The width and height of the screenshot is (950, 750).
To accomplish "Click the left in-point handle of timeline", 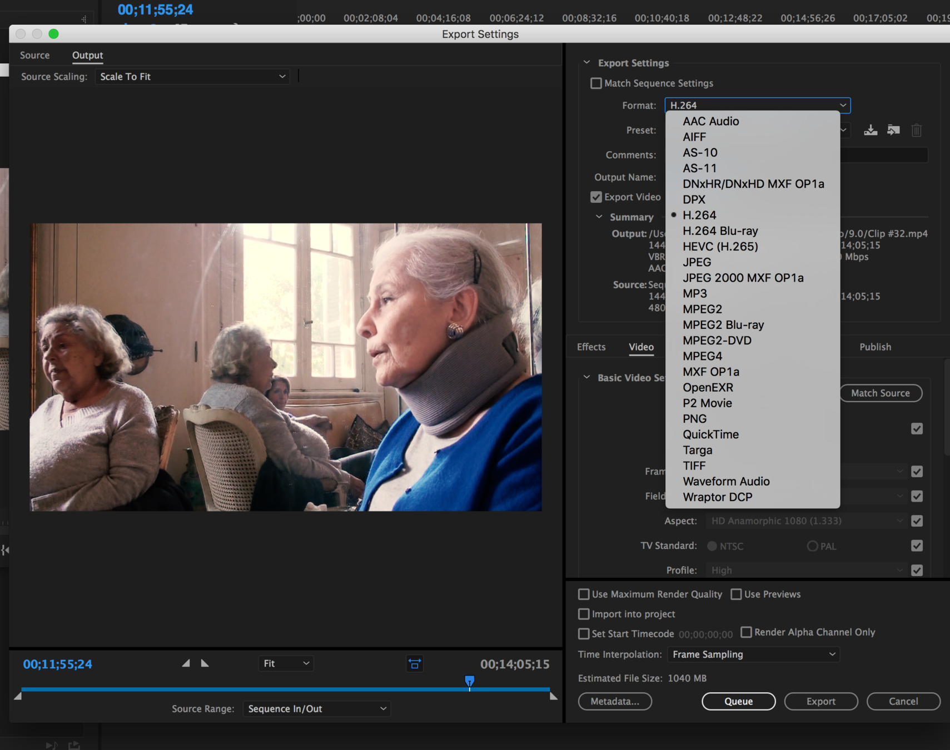I will 18,696.
